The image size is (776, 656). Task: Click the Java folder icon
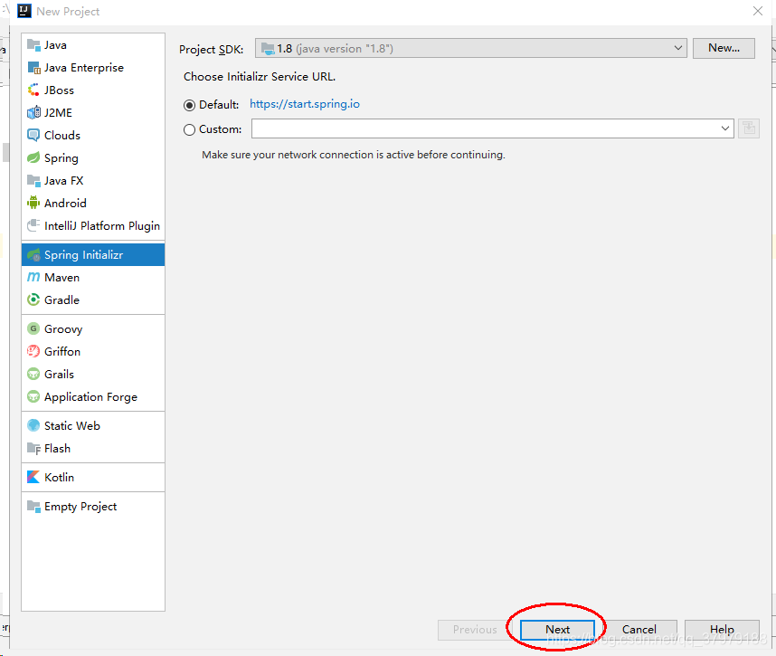(x=33, y=45)
